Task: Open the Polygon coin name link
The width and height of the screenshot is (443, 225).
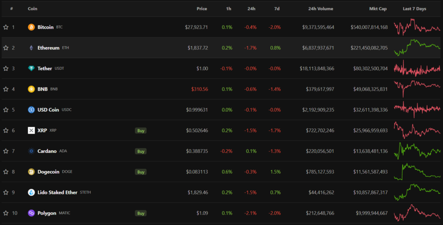Action: point(47,213)
